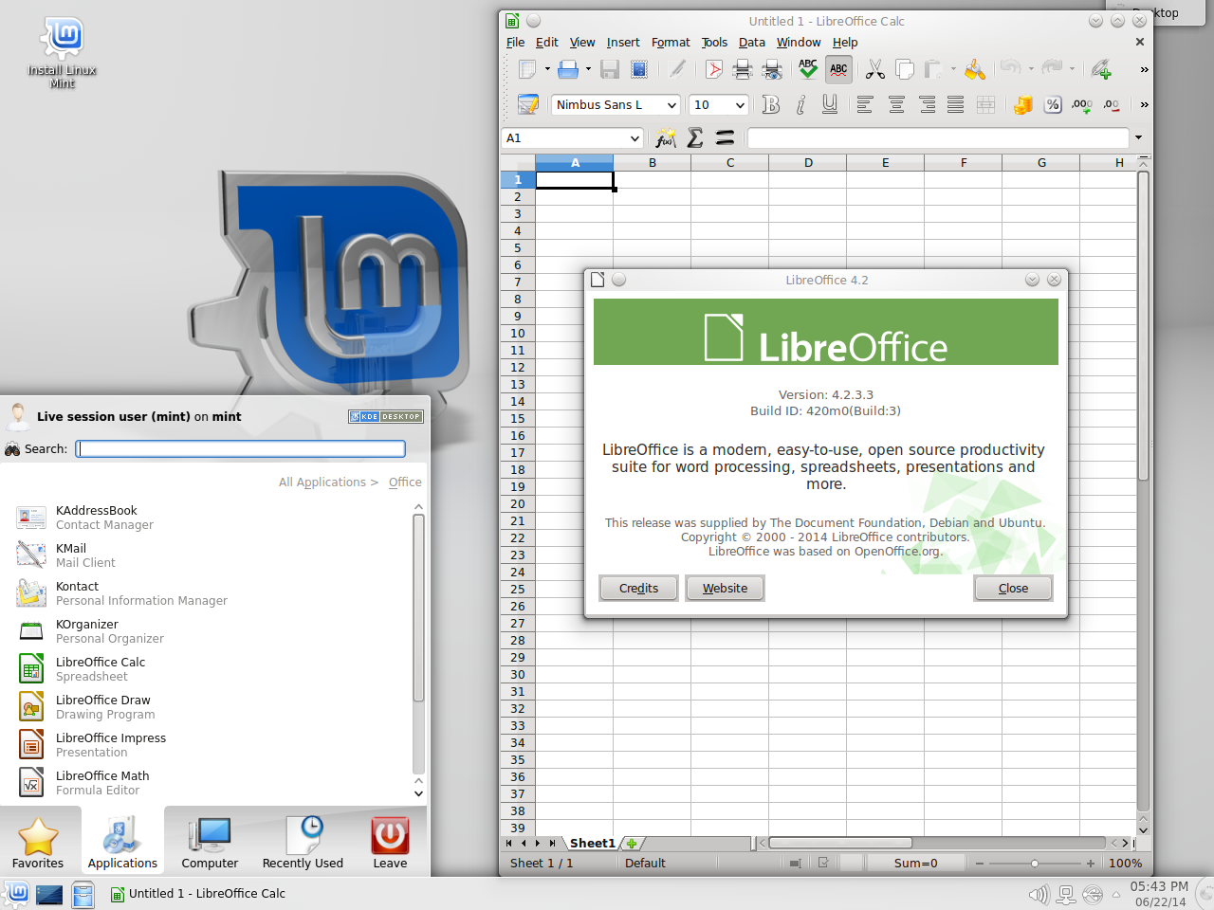Click the Paste clipboard icon
Viewport: 1214px width, 910px height.
(x=933, y=69)
